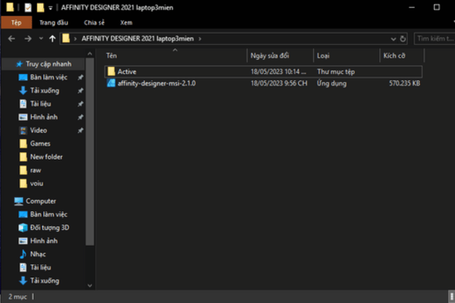
Task: Open the quick access toolbar customize dropdown
Action: pyautogui.click(x=51, y=8)
